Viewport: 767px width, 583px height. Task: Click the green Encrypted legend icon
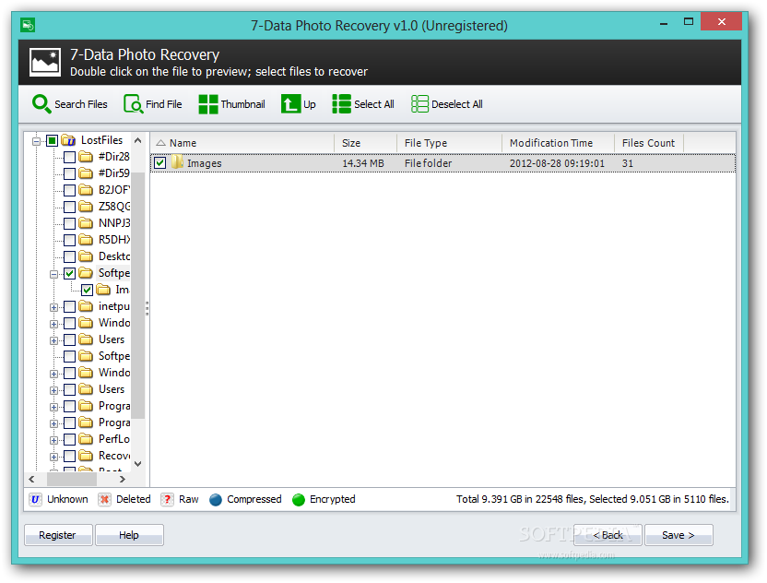click(x=299, y=499)
